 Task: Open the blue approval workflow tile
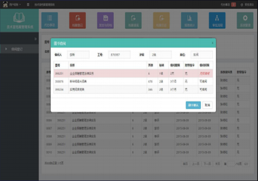tap(217, 20)
